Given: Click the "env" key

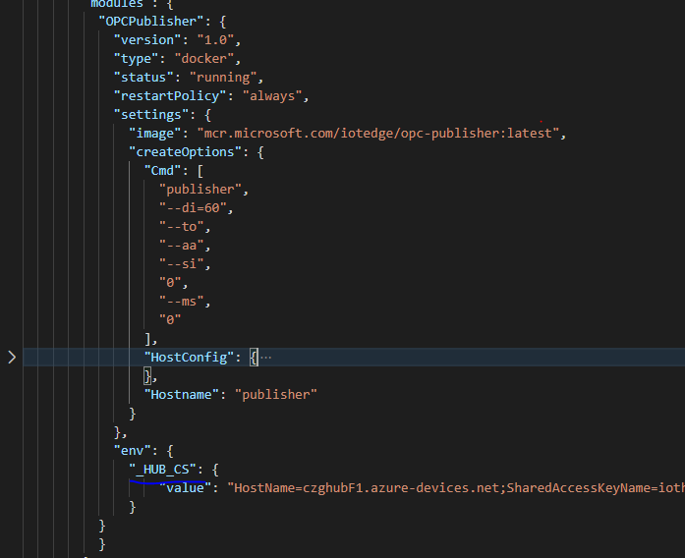Looking at the screenshot, I should point(133,451).
